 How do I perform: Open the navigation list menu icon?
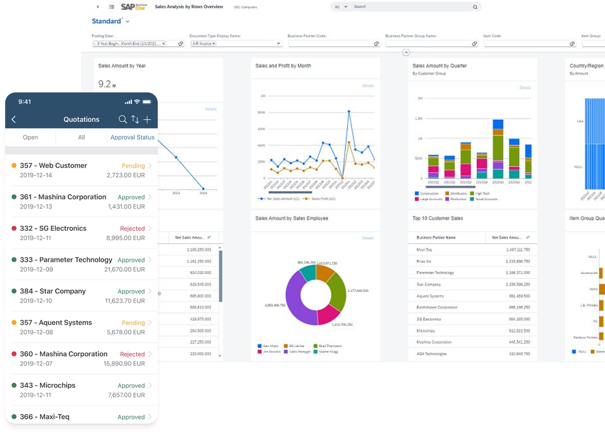(111, 7)
